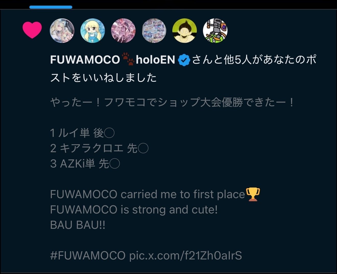337x274 pixels.
Task: Click the pink heart like icon
Action: 32,30
